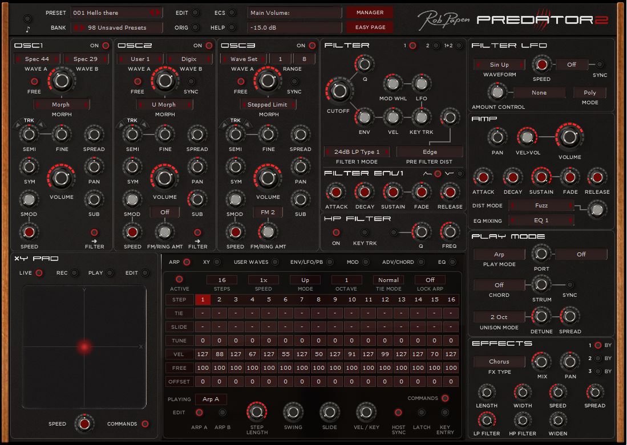
Task: Open OSC2 Wave B Digix selector
Action: click(x=189, y=59)
